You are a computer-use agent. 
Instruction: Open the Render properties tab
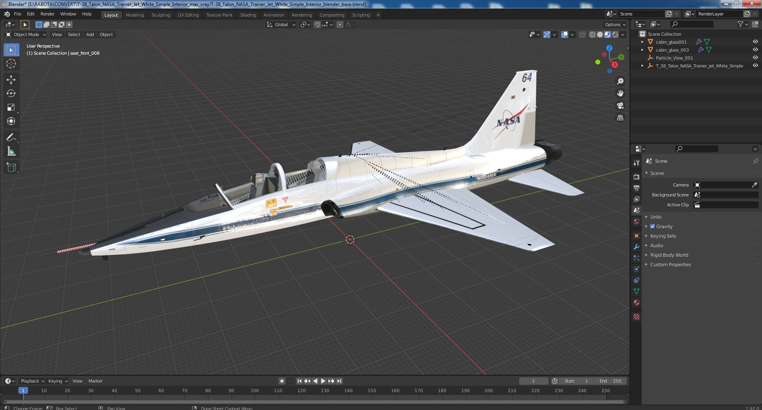[x=637, y=177]
